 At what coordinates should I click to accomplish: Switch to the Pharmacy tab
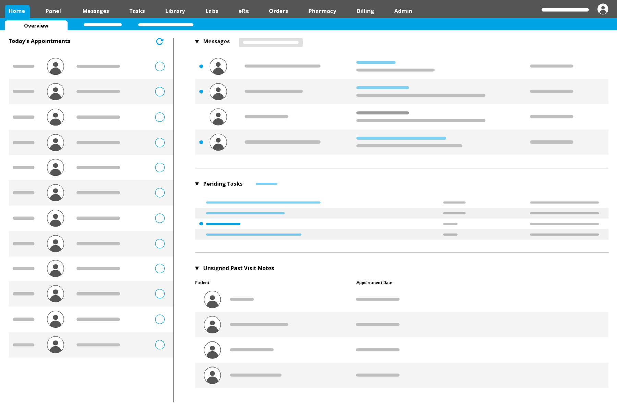(x=322, y=11)
